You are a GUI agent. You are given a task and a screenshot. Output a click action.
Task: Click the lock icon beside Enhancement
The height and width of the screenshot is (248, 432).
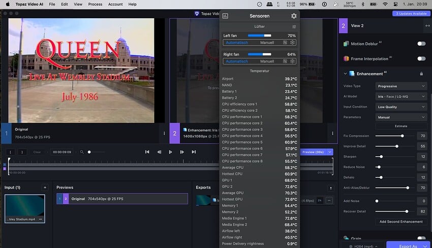point(421,74)
